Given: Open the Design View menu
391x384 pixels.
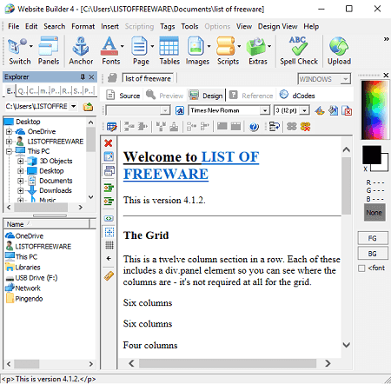Looking at the screenshot, I should click(x=277, y=26).
